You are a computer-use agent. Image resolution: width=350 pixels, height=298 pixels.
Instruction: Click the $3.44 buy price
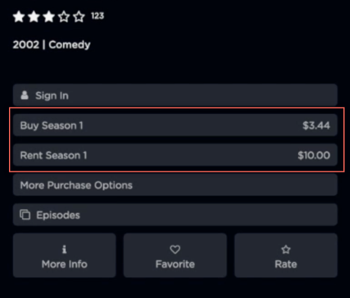click(x=316, y=126)
